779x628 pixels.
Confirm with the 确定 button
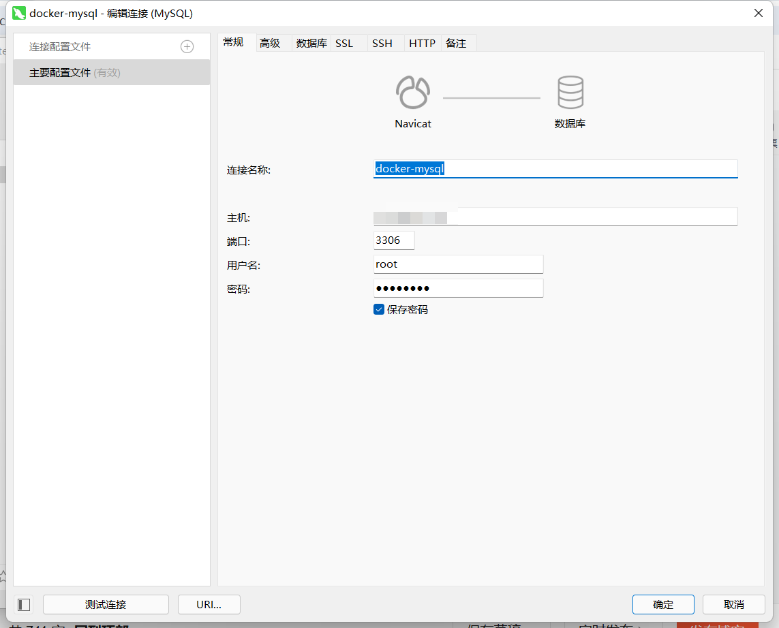point(663,604)
